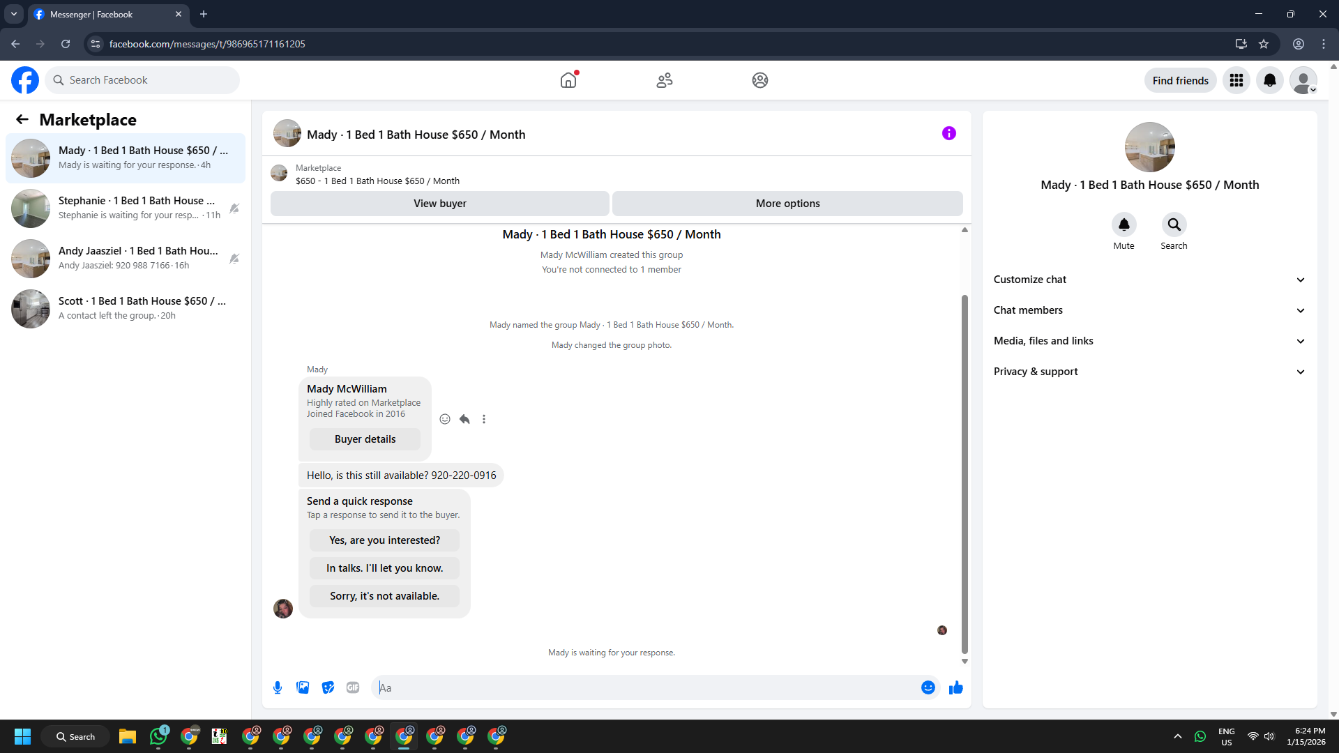Click the attach photo icon
This screenshot has height=753, width=1339.
click(x=303, y=687)
